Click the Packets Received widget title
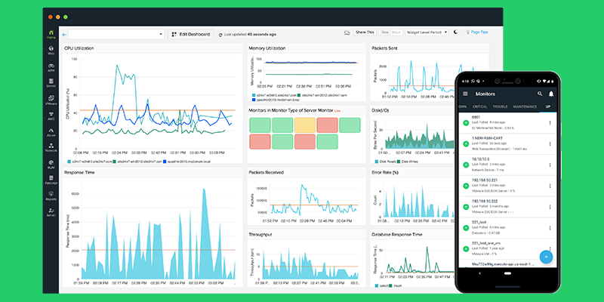The height and width of the screenshot is (302, 604). [267, 173]
